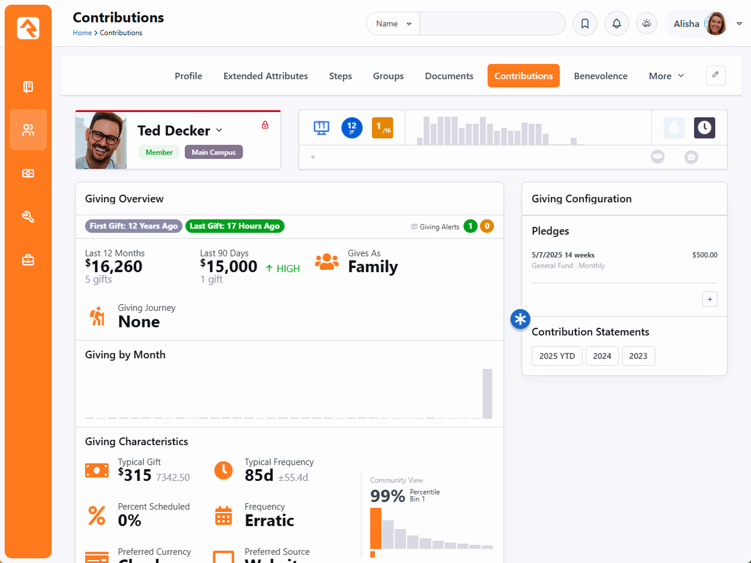Click the pencil edit icon

click(x=715, y=75)
